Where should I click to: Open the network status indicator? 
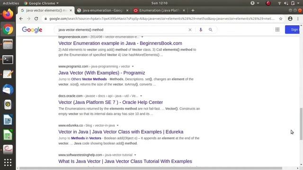(279, 3)
